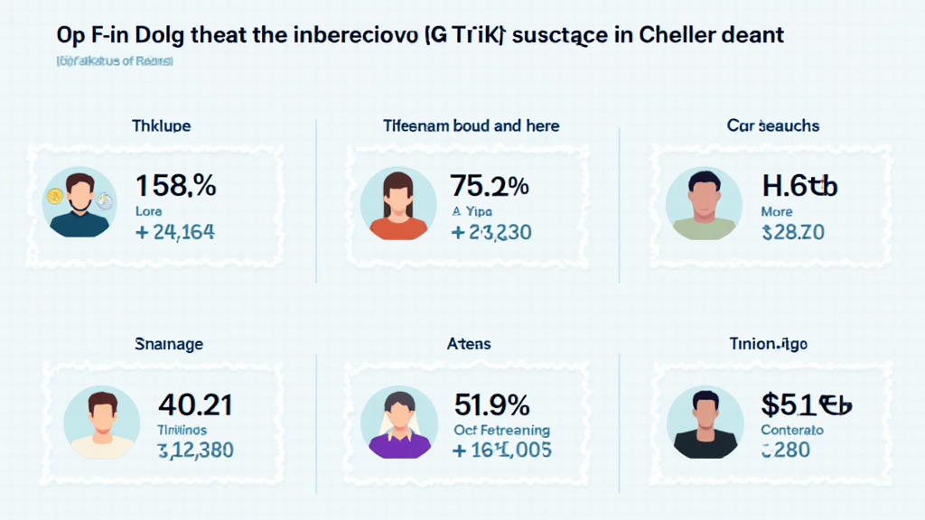Click the 40.21 value in Snainage card
925x520 pixels.
[x=196, y=404]
